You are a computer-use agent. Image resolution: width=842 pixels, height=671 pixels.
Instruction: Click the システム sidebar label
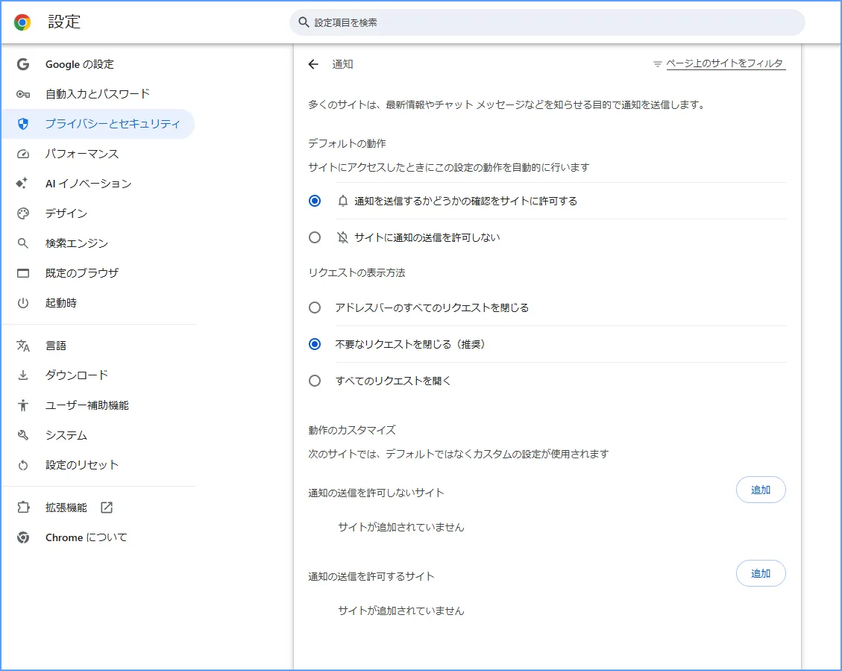pos(66,435)
